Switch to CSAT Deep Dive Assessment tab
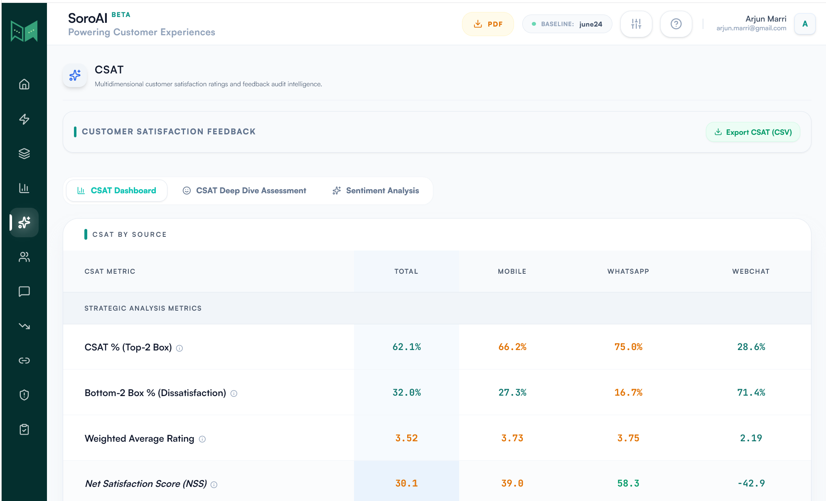The width and height of the screenshot is (826, 501). pos(244,191)
